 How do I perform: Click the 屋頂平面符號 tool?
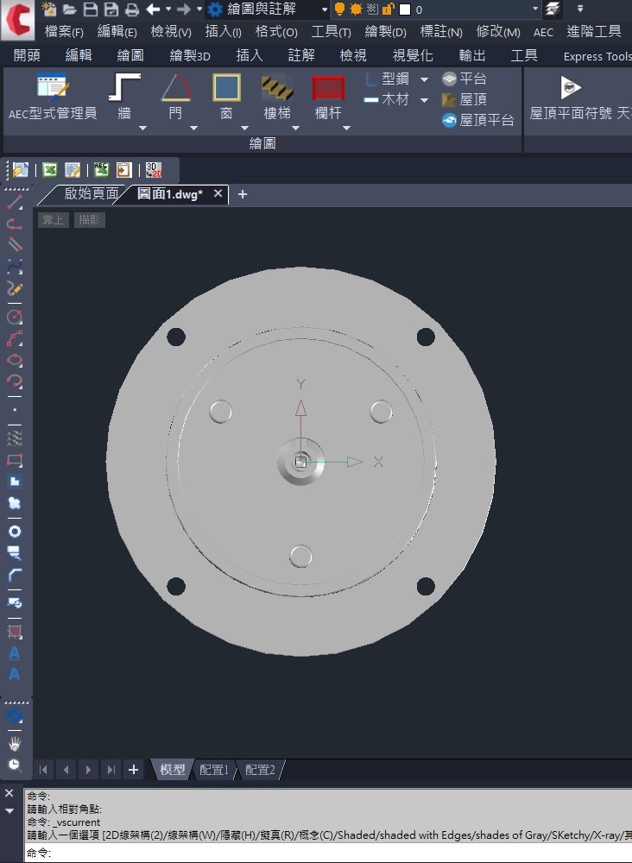click(x=571, y=97)
